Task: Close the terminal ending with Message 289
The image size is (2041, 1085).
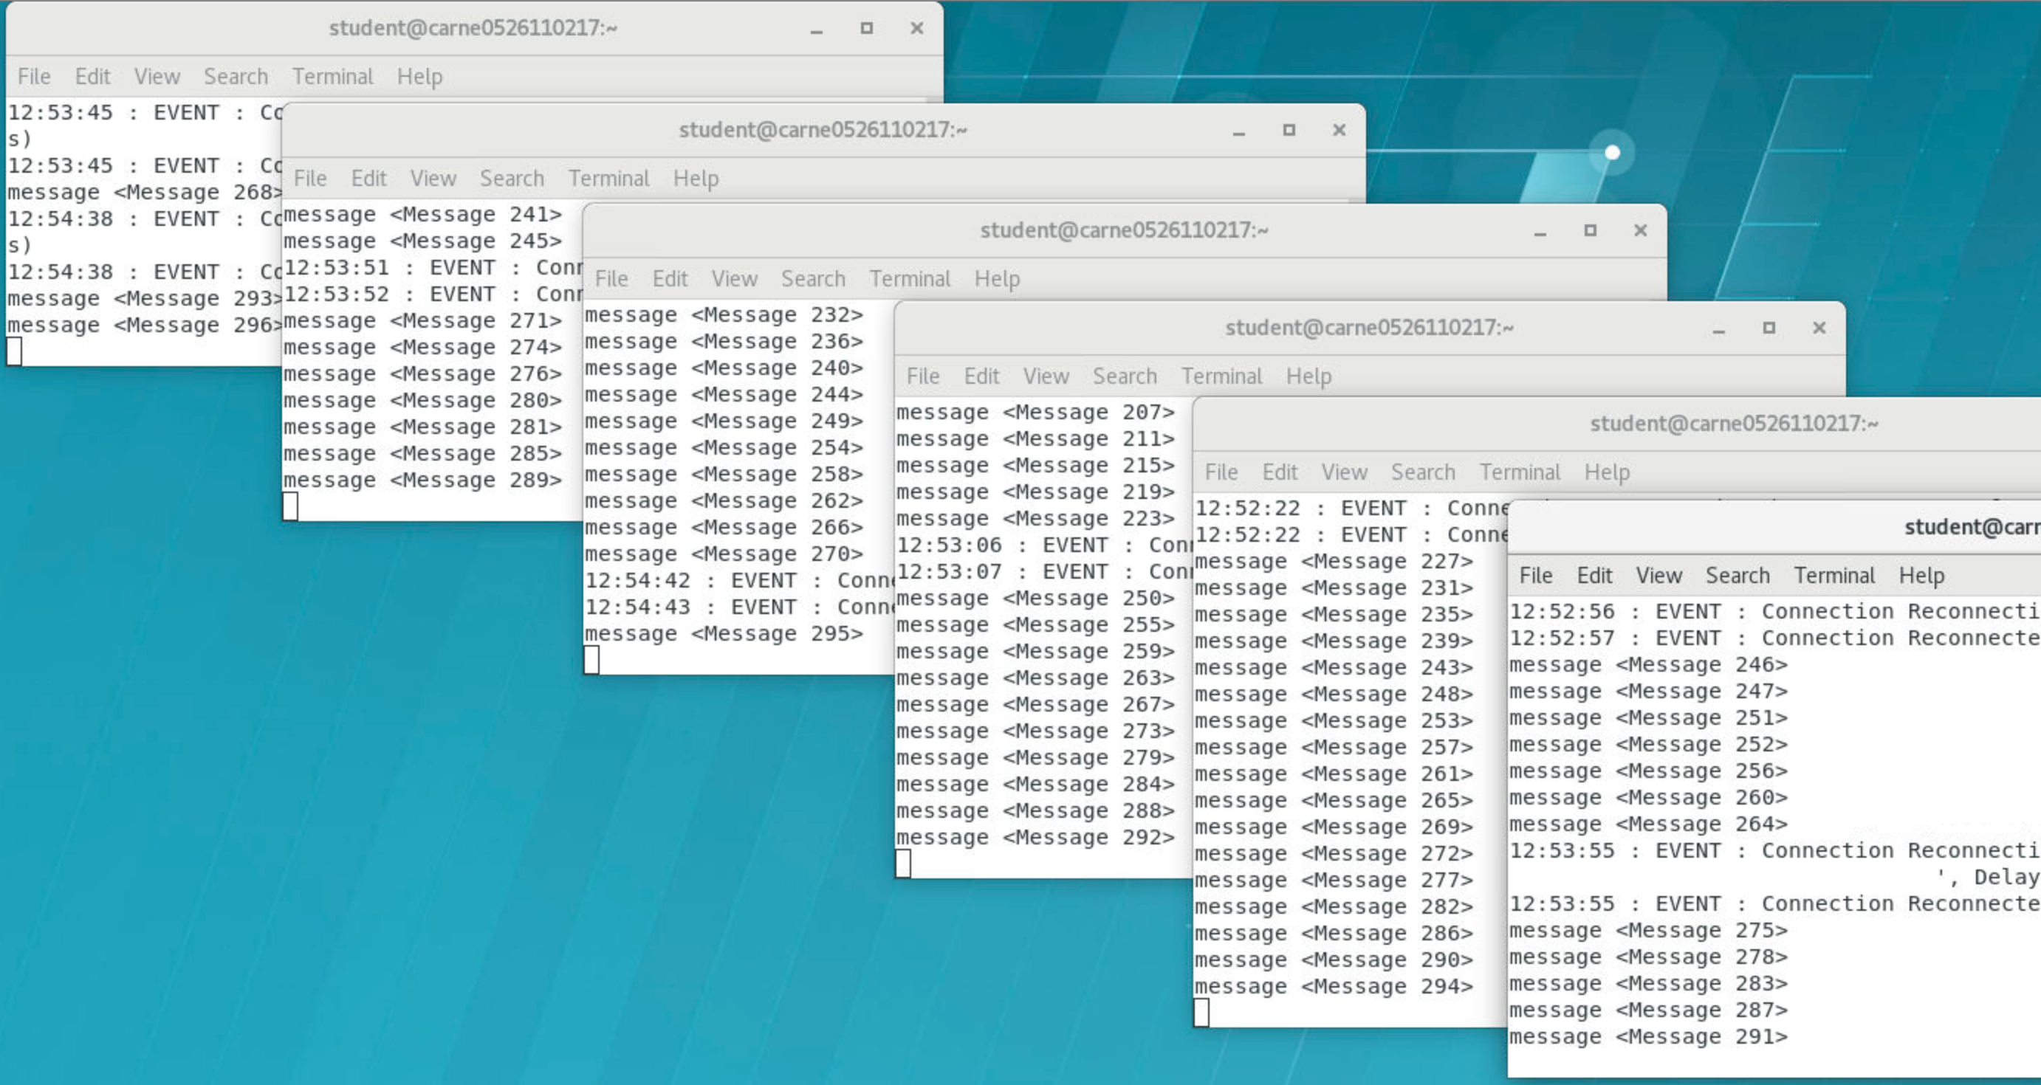Action: (x=1339, y=130)
